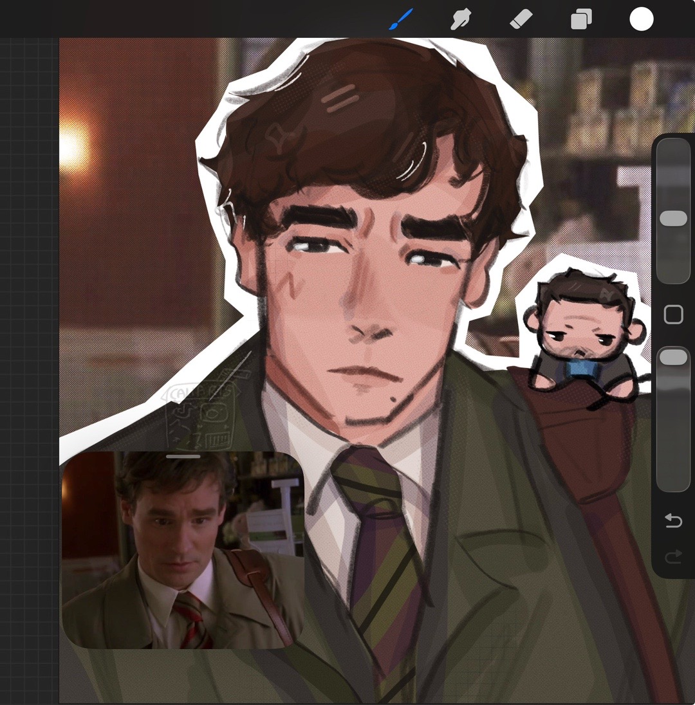Tap the square modify button in sidebar

[x=673, y=315]
